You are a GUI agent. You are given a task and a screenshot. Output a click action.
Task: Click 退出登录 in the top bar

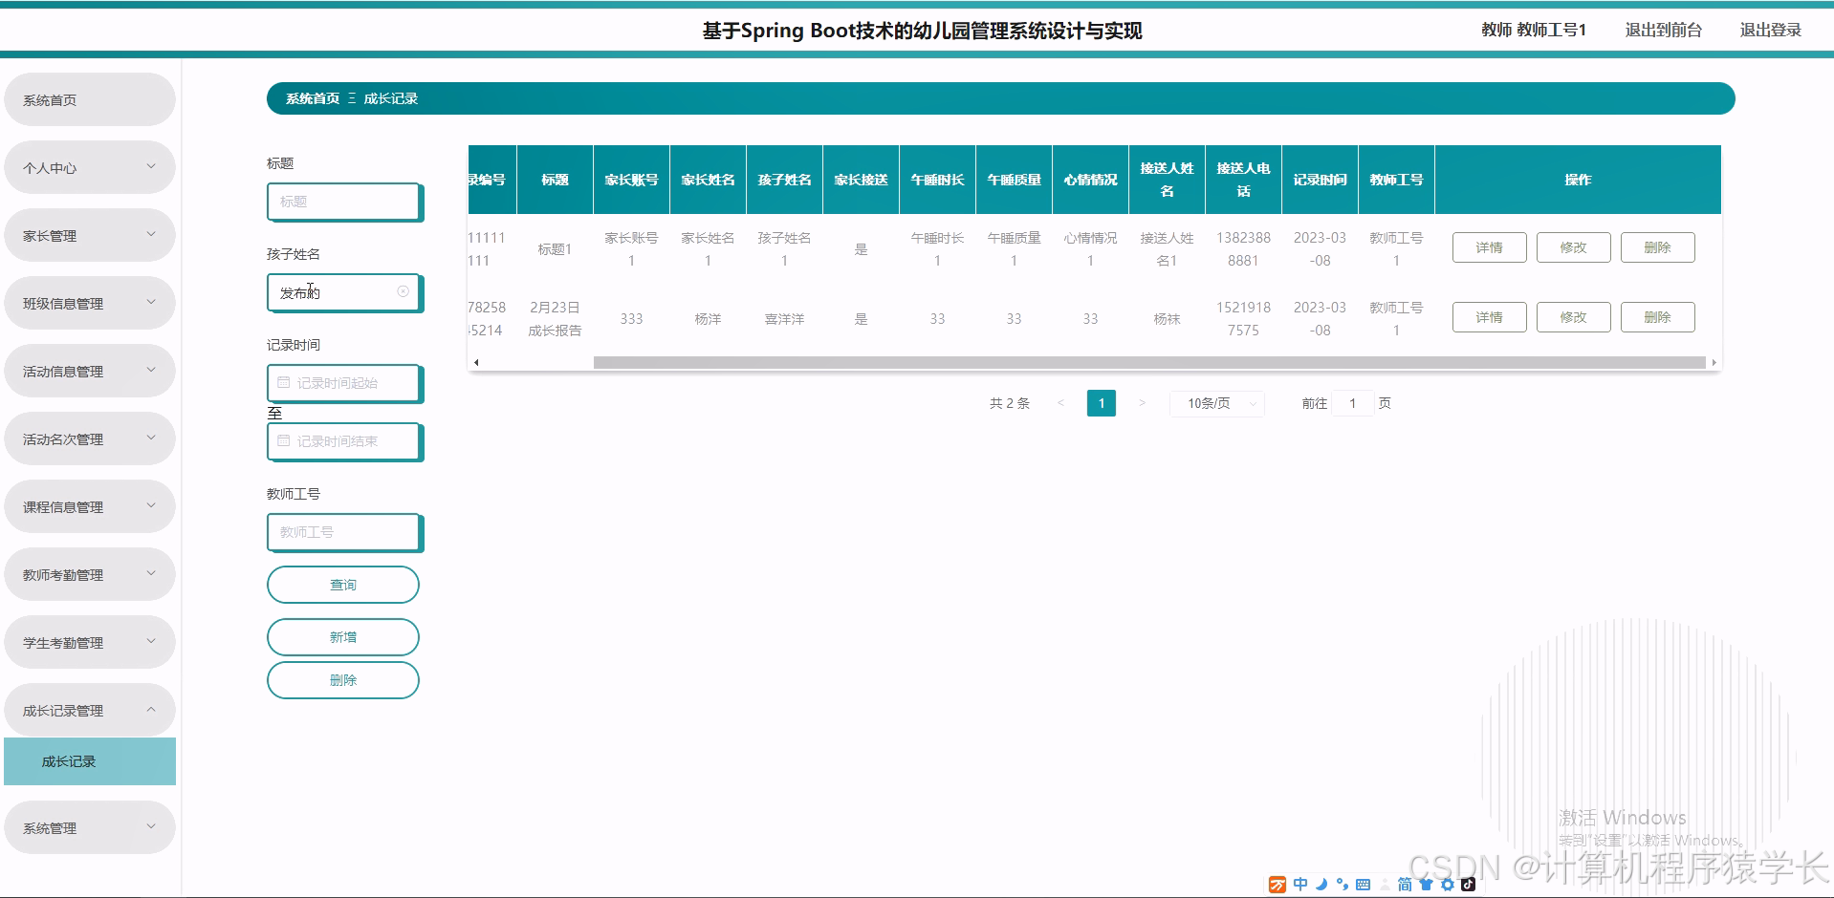click(1770, 30)
